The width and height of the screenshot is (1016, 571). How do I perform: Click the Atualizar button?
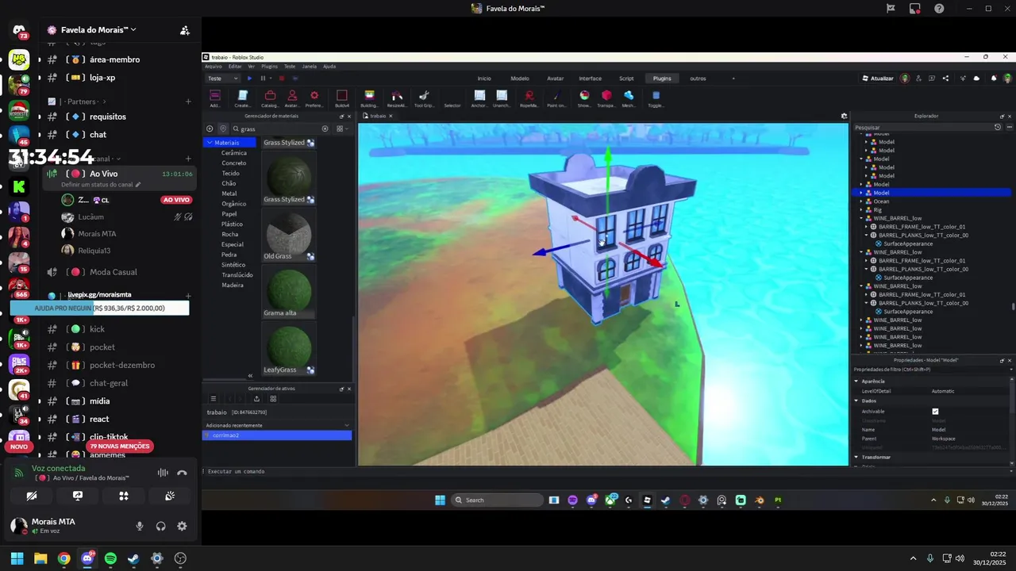tap(878, 79)
